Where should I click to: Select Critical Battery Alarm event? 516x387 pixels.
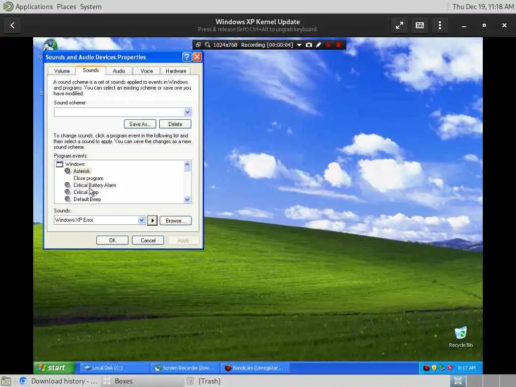tap(95, 185)
